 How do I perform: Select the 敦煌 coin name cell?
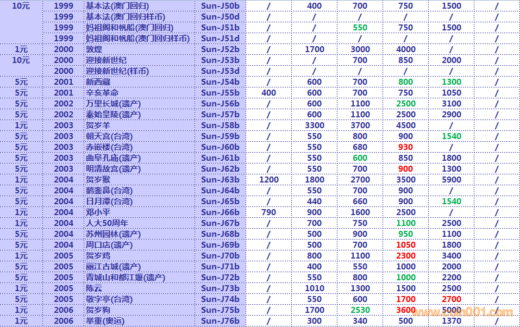point(94,49)
